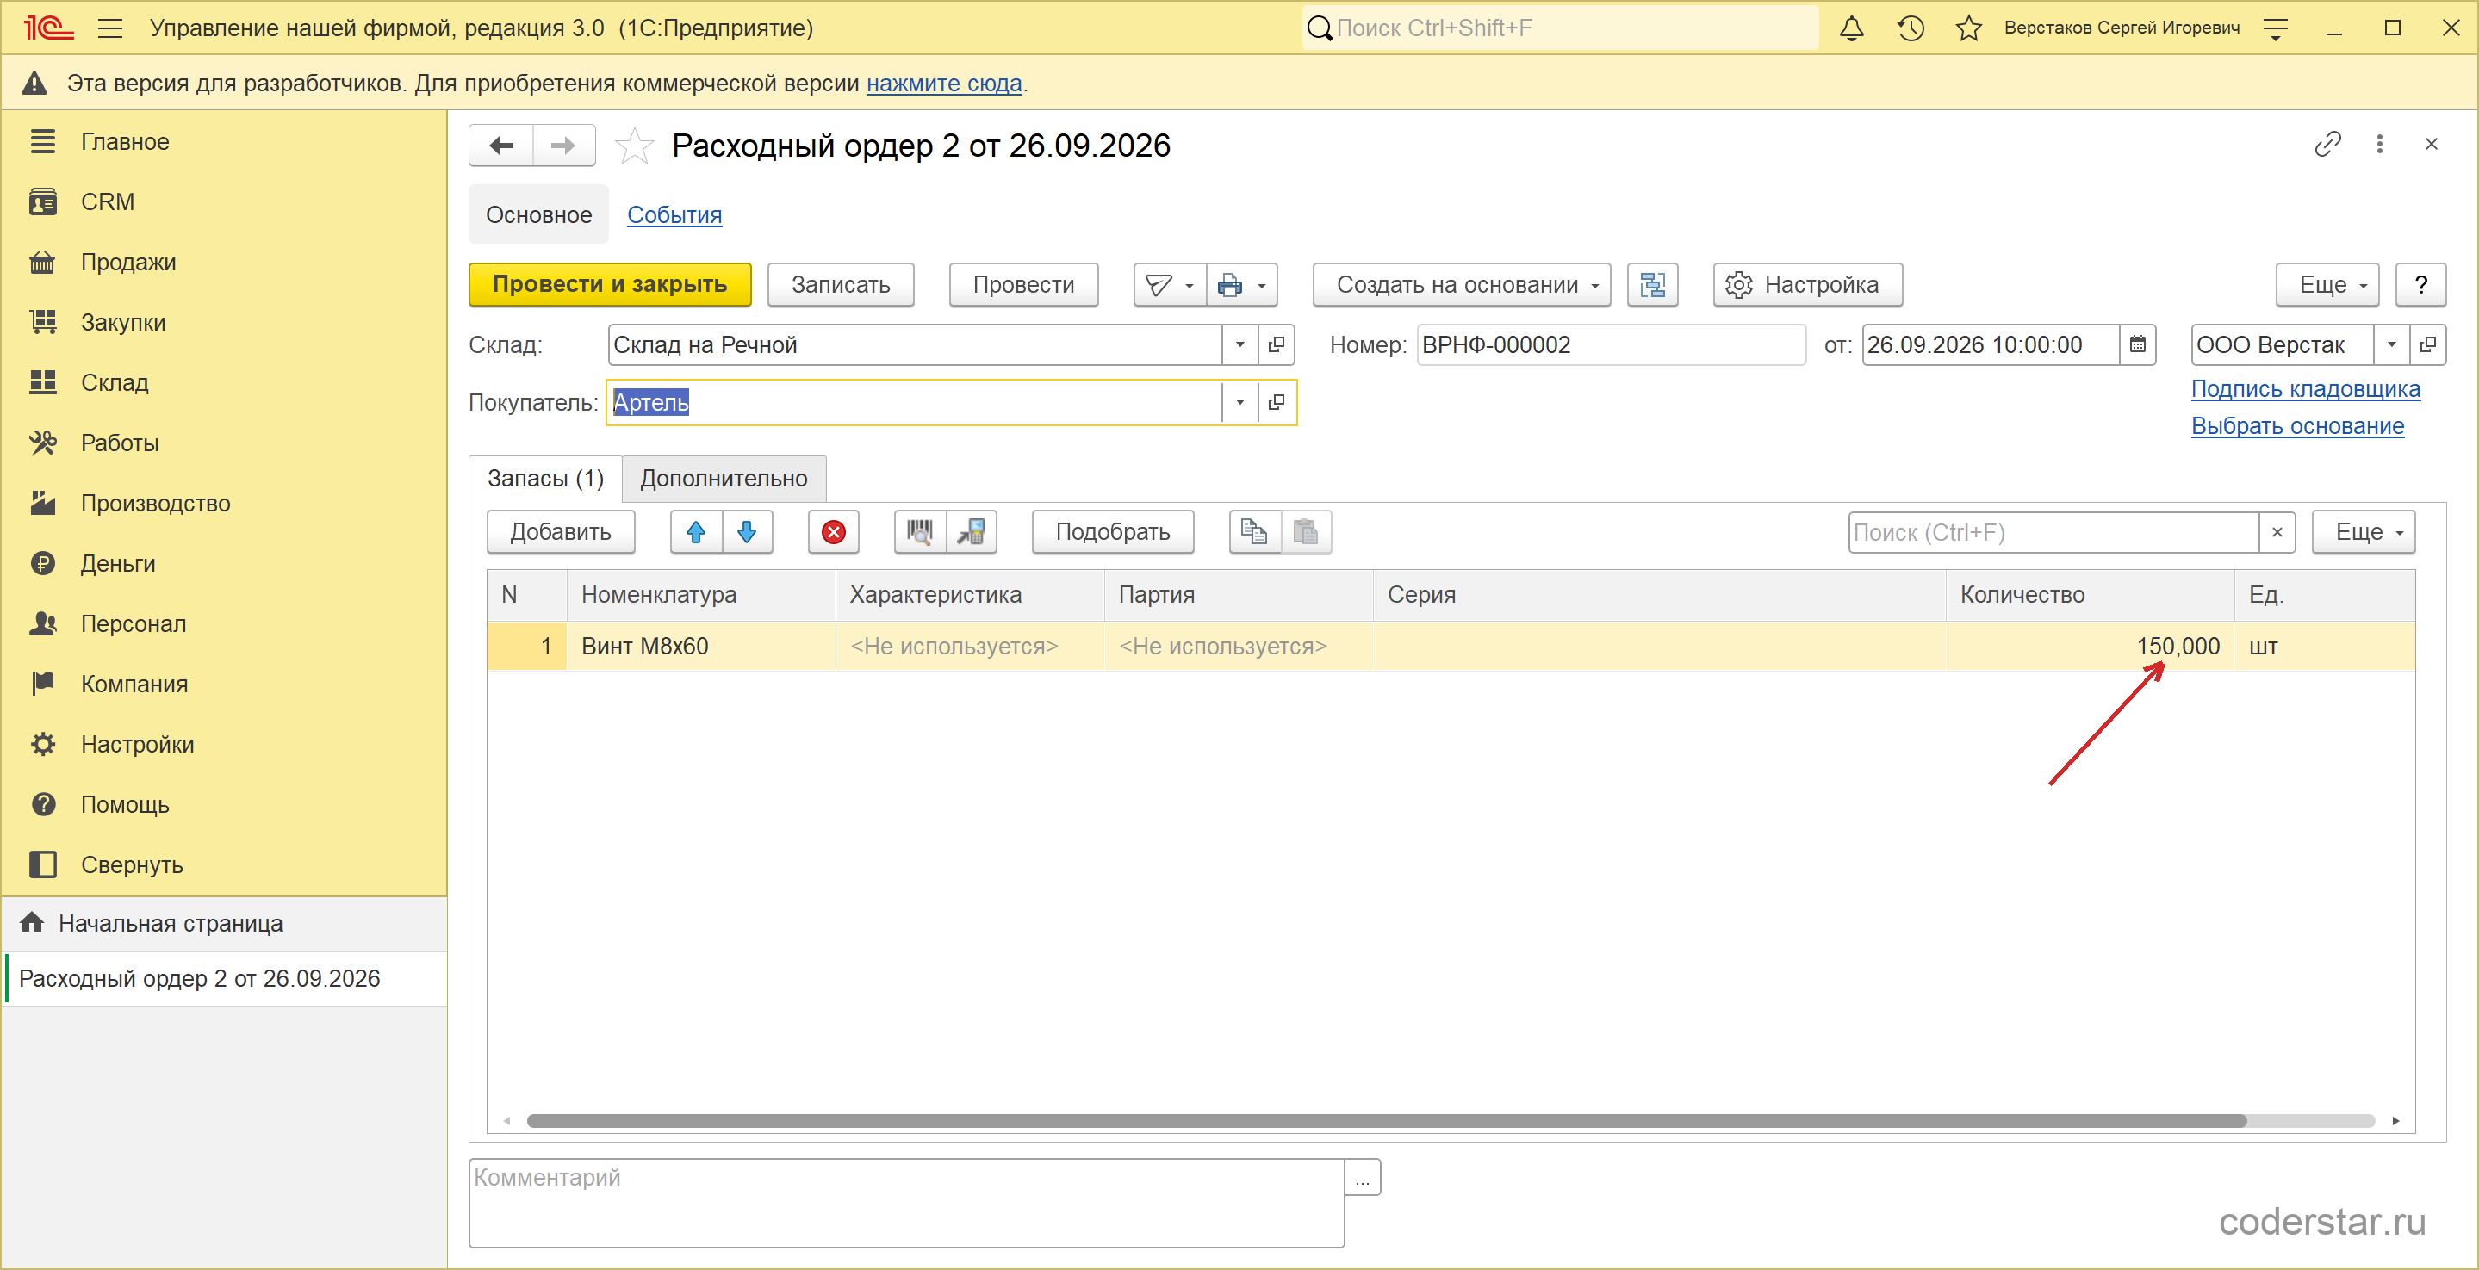Open the notifications bell icon

[1850, 28]
